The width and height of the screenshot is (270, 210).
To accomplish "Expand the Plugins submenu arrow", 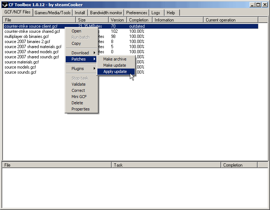I will [x=94, y=69].
